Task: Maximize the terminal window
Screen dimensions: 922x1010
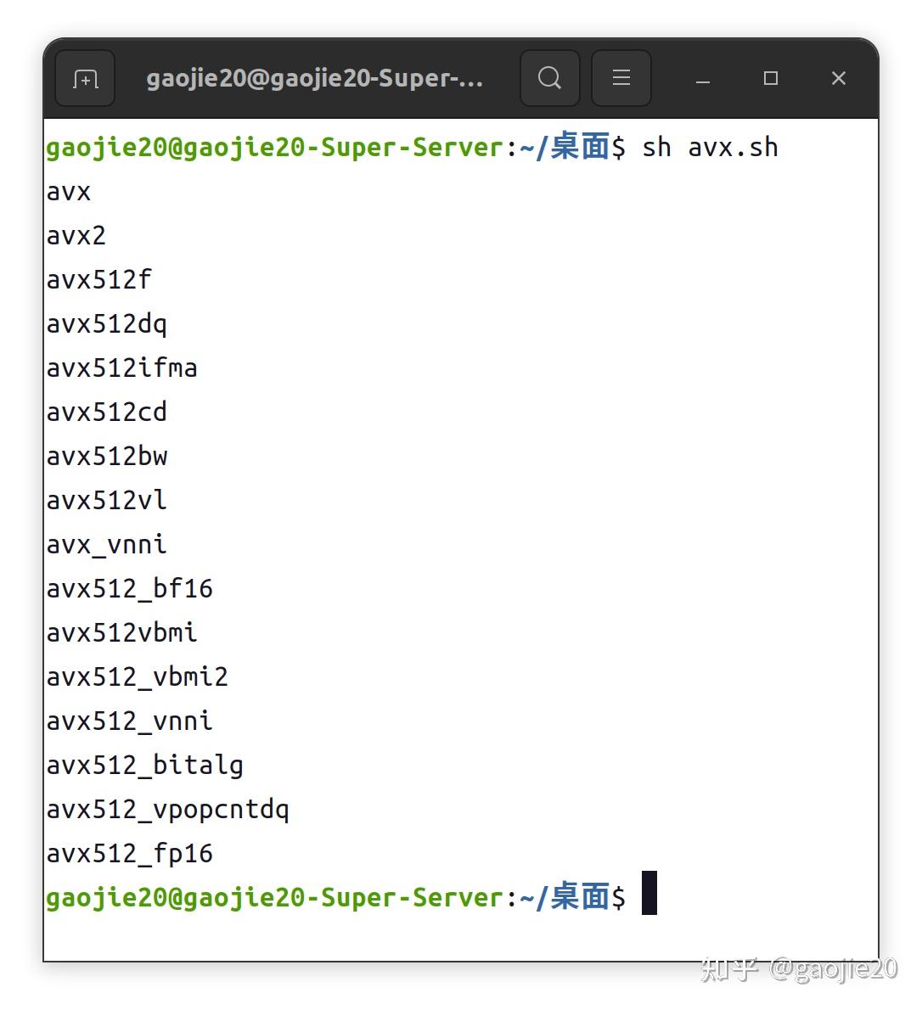Action: click(x=770, y=79)
